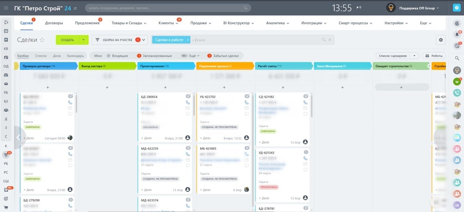
Task: Click the help question mark icon
Action: (x=457, y=8)
